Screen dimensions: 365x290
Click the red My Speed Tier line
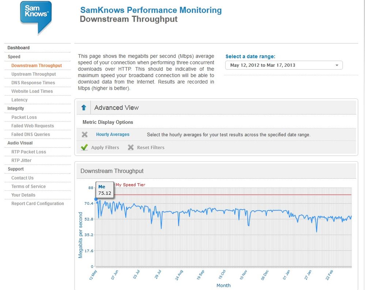[x=233, y=194]
